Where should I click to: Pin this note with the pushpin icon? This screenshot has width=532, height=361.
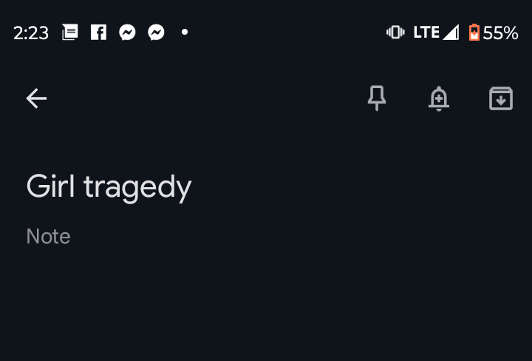click(377, 98)
